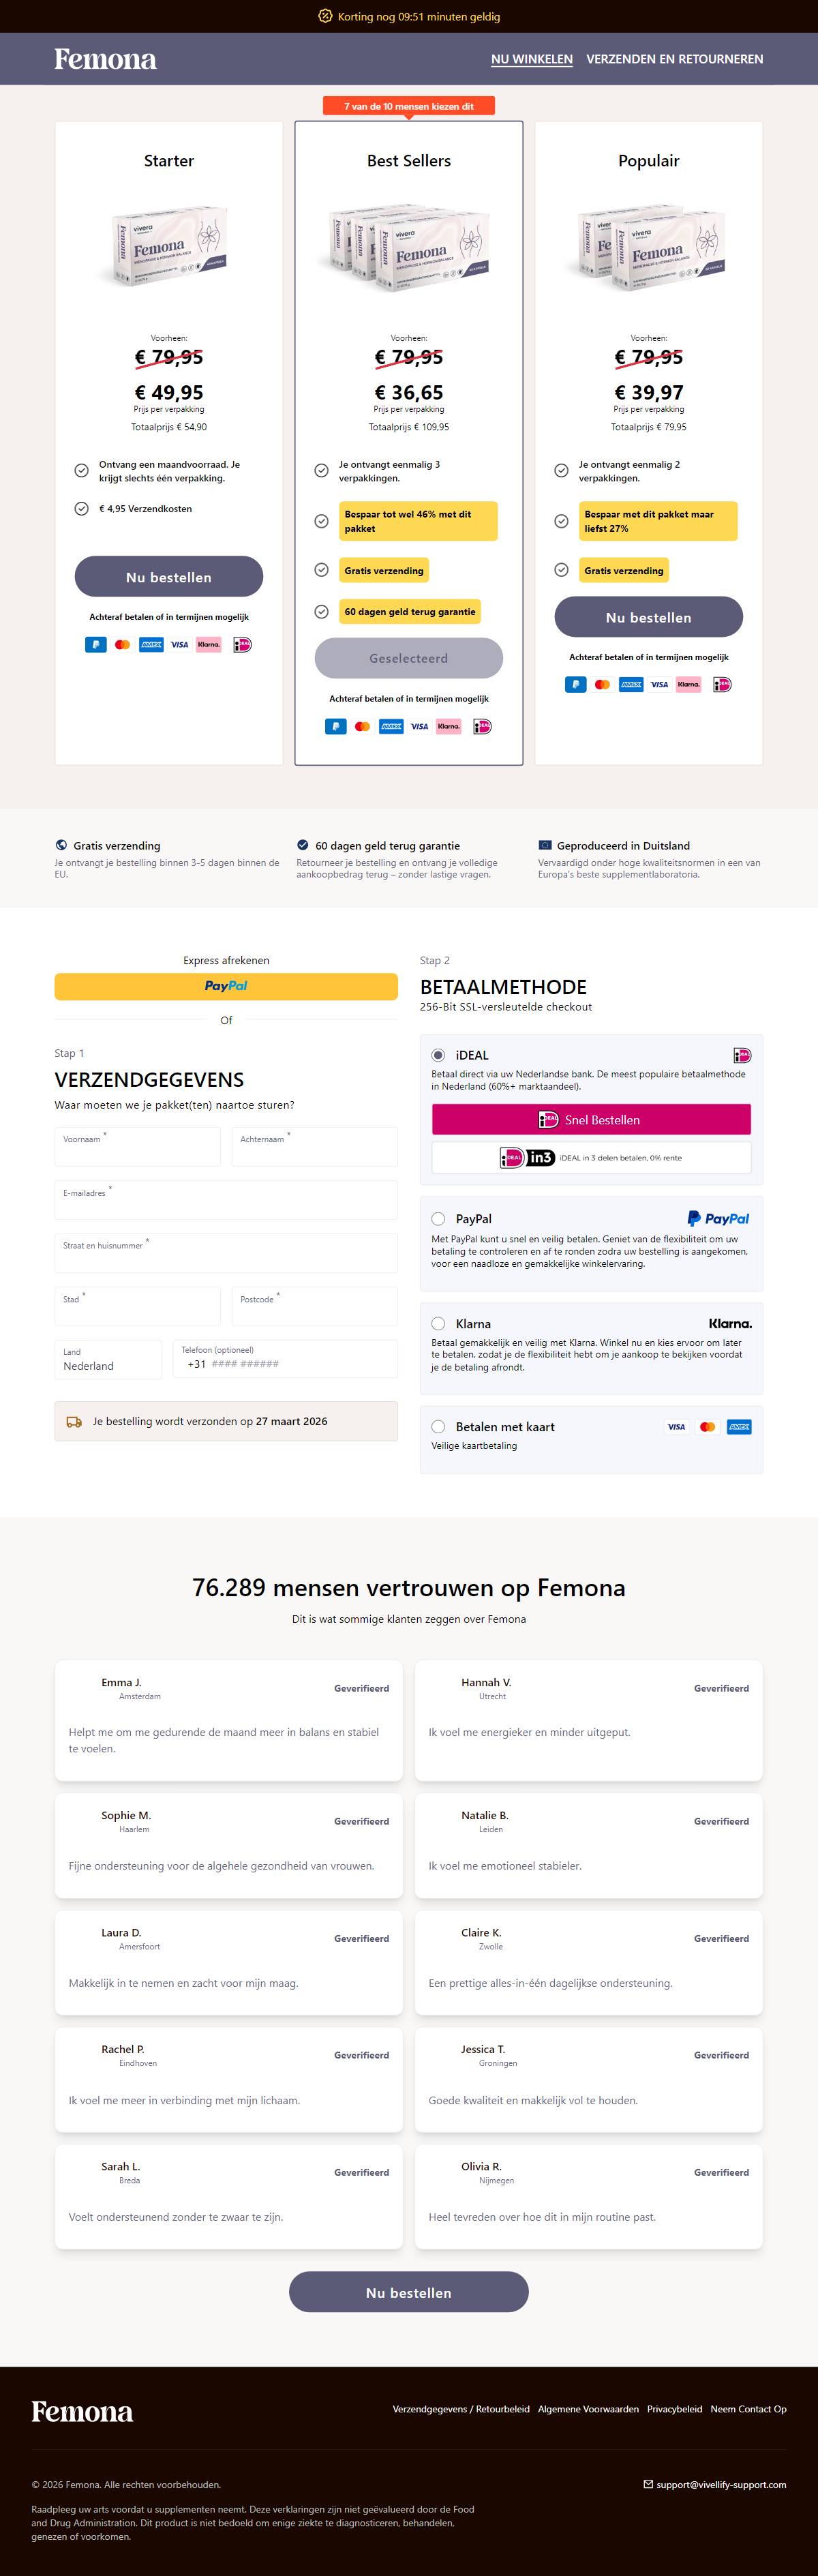Click the globe icon beside Gratis verzending
This screenshot has height=2576, width=818.
coord(62,845)
